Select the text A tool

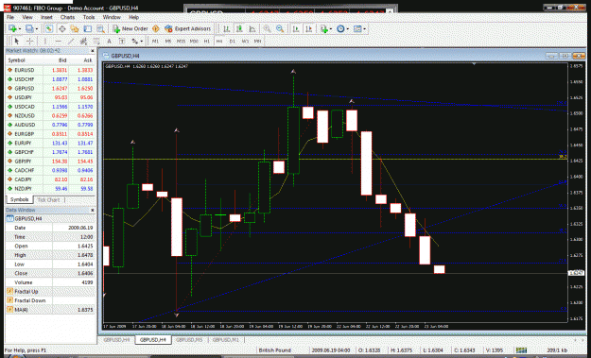[110, 41]
